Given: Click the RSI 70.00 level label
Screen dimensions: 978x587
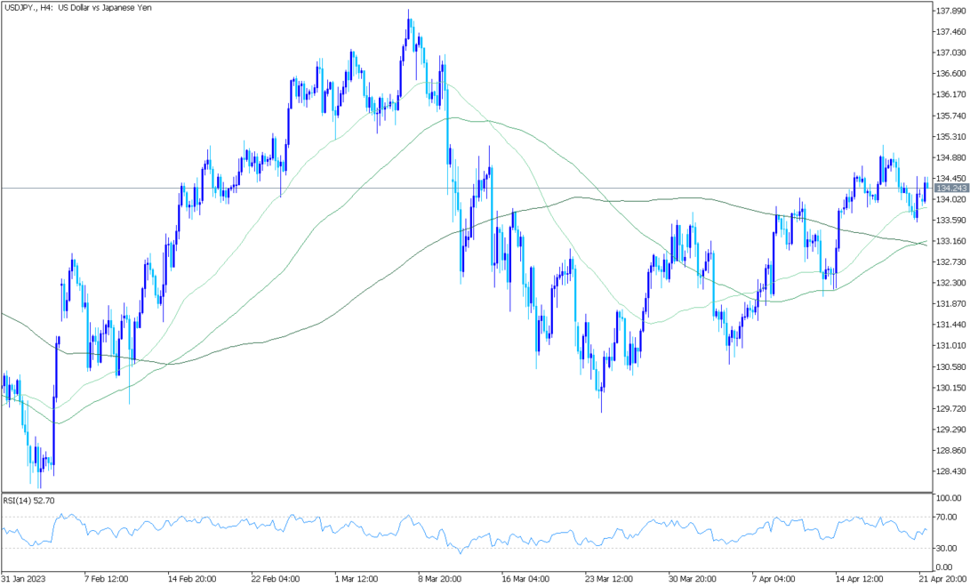Looking at the screenshot, I should tap(946, 517).
